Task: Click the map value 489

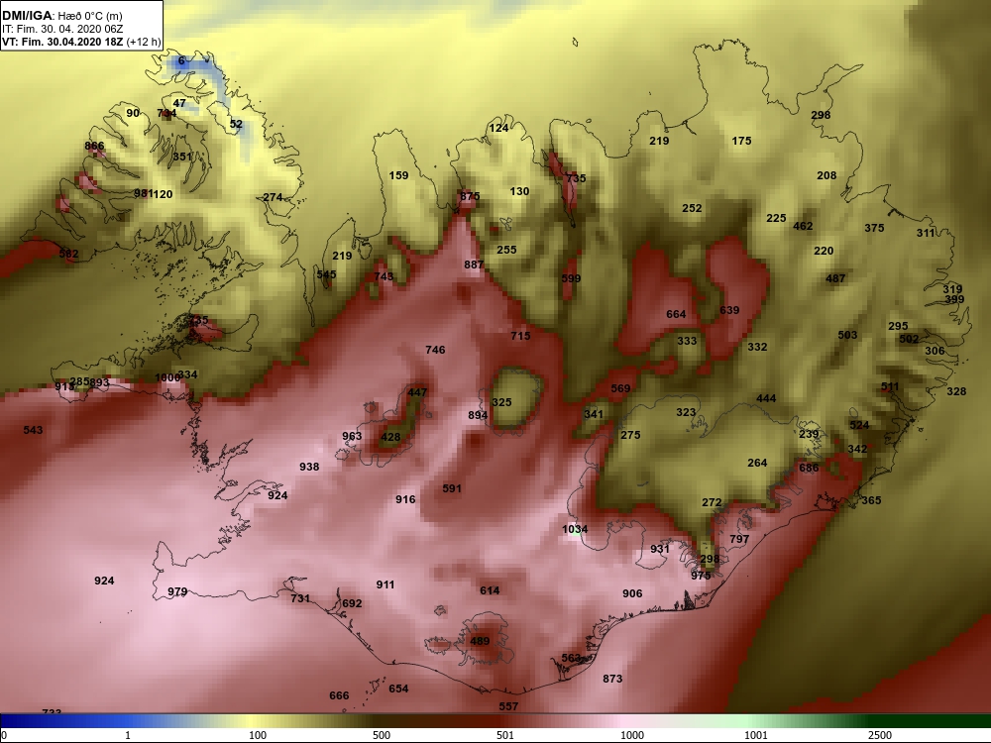Action: (480, 641)
